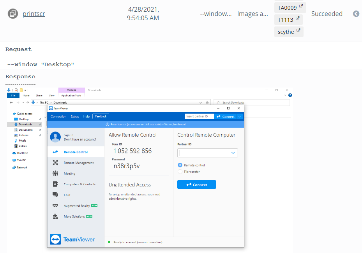The width and height of the screenshot is (362, 253).
Task: Open the TA0009 tactic tag
Action: (290, 8)
